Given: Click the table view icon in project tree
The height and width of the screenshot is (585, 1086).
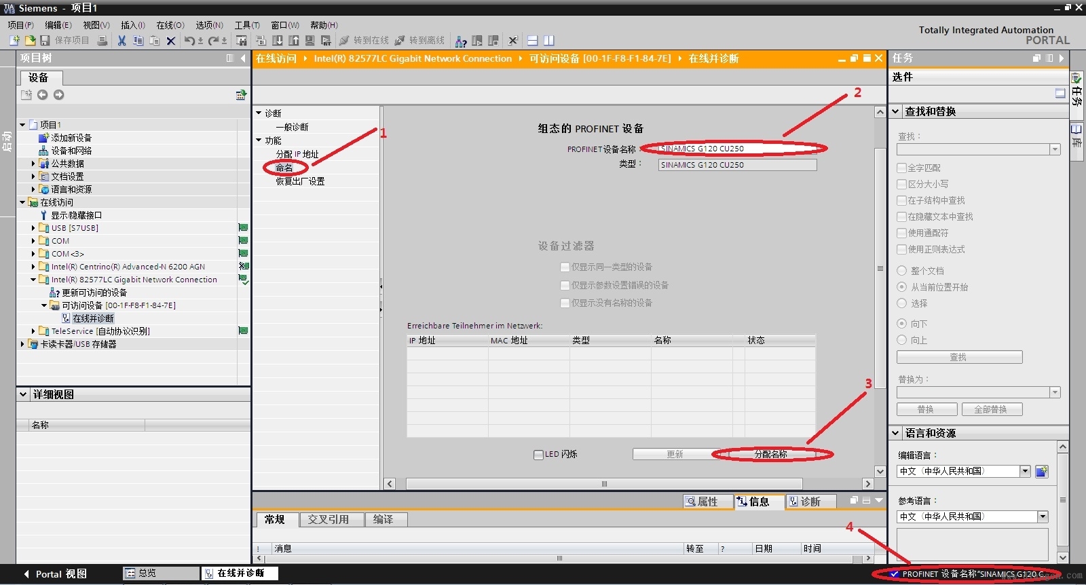Looking at the screenshot, I should tap(240, 95).
